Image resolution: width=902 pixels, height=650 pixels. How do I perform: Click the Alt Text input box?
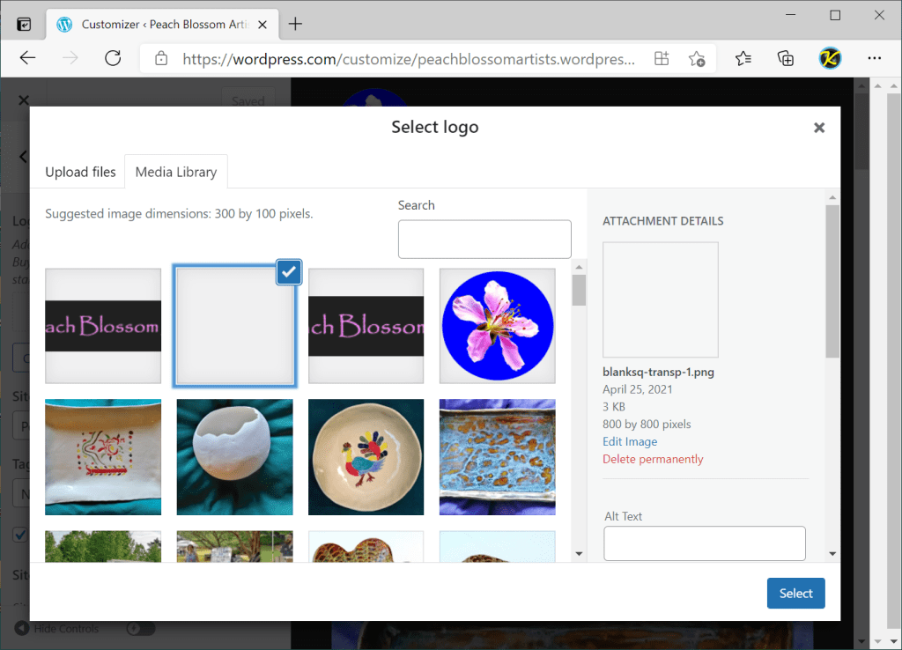(704, 543)
